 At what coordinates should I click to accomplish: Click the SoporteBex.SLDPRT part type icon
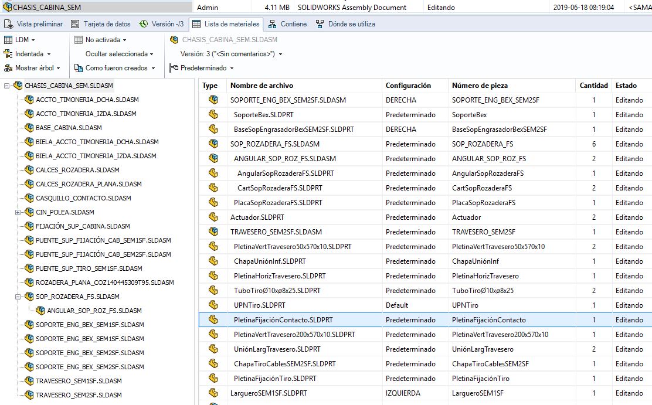tap(213, 114)
